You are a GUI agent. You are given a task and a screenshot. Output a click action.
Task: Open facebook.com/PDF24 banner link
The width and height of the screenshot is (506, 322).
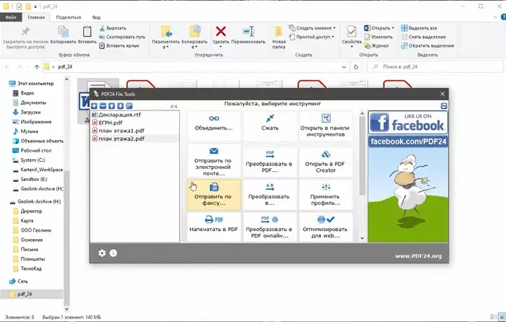pos(408,142)
